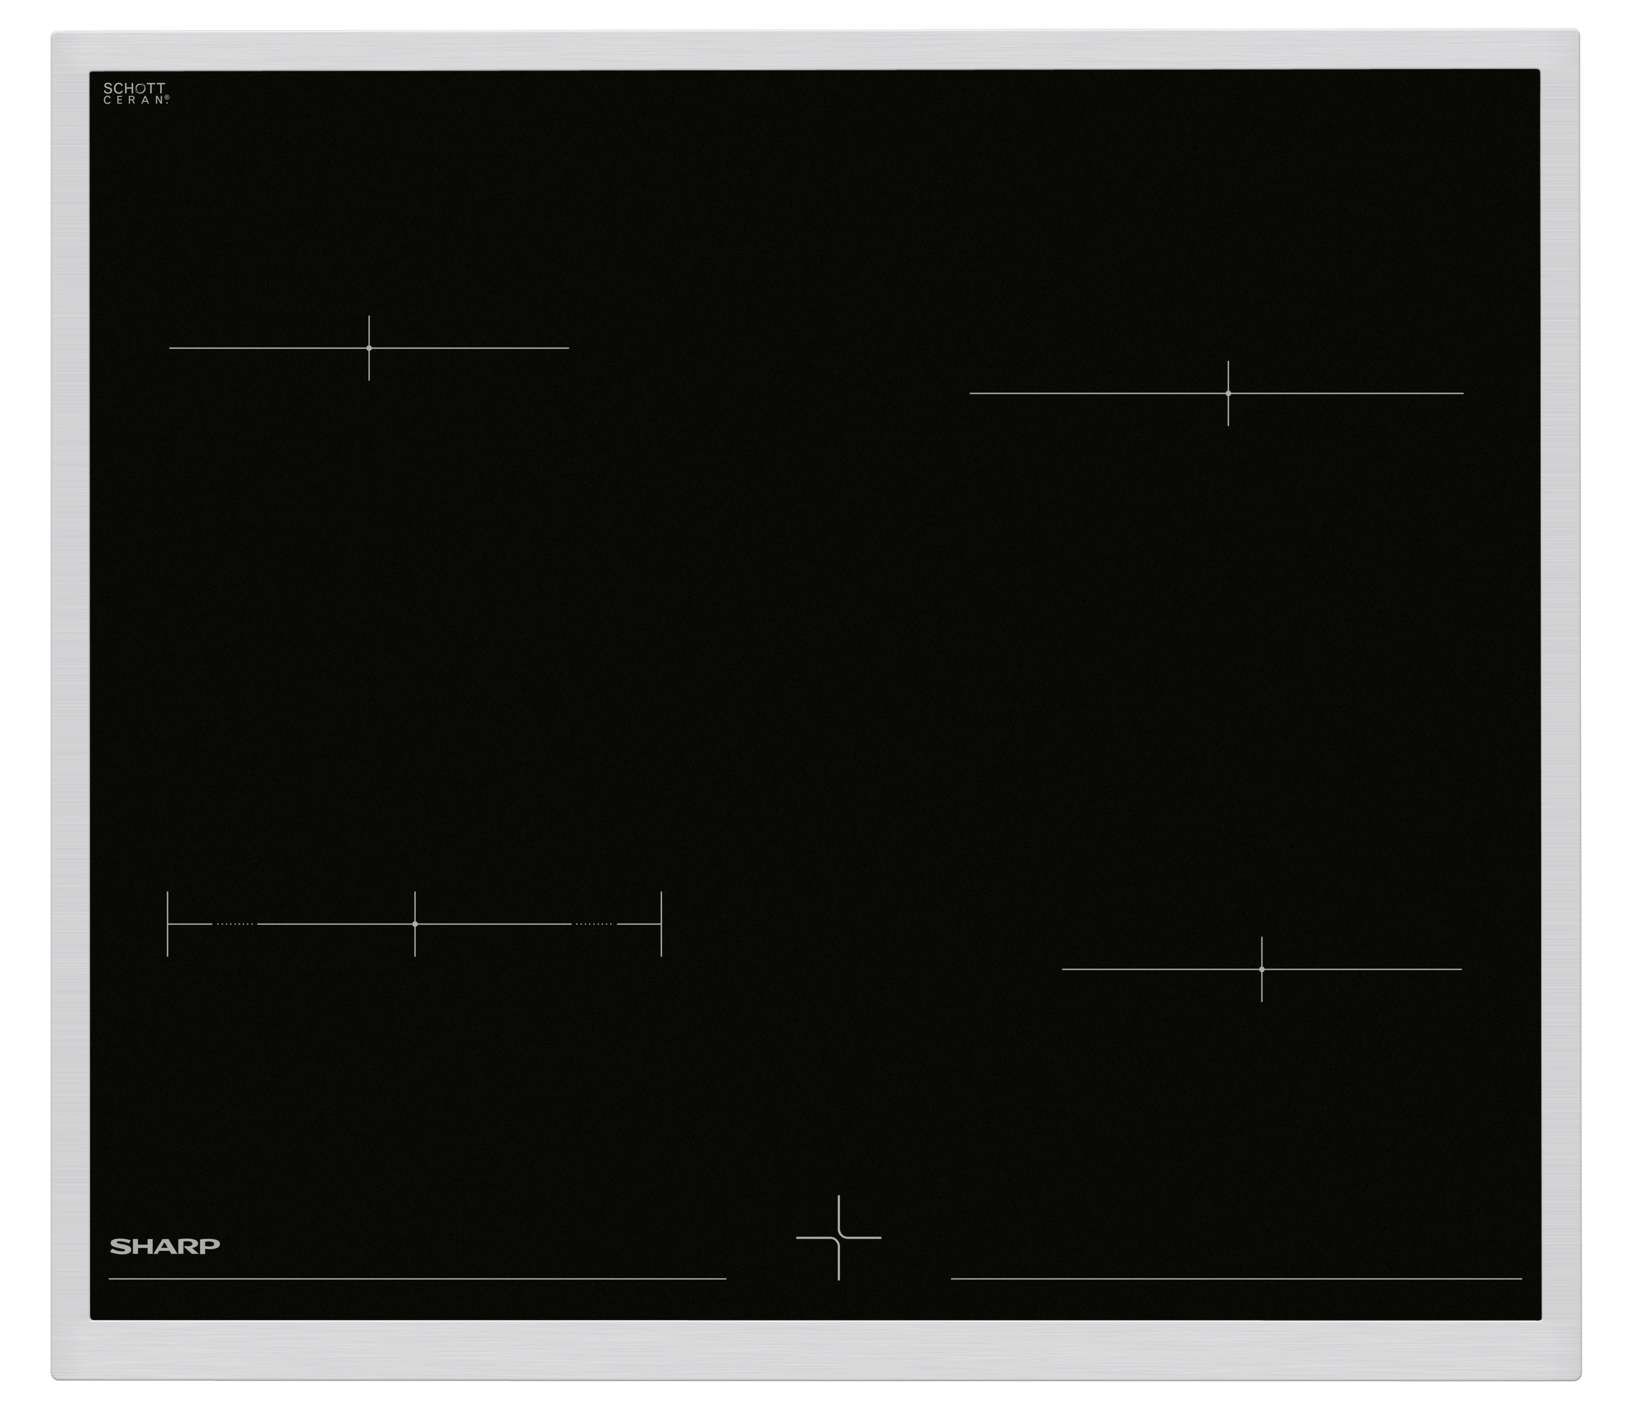Select the dotted extendable zone center marker
This screenshot has width=1629, height=1415.
pos(414,924)
